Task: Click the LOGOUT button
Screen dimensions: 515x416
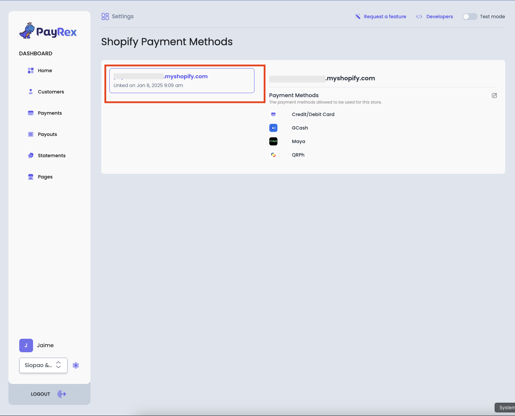Action: (40, 394)
